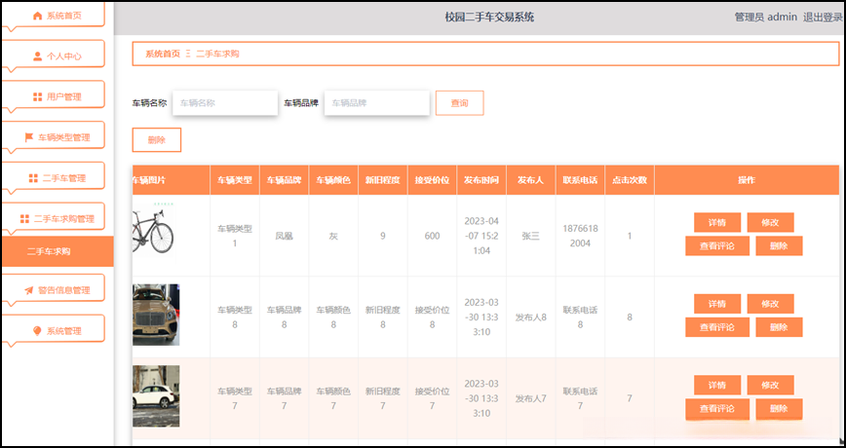846x448 pixels.
Task: Expand the 系统管理 menu
Action: pyautogui.click(x=53, y=330)
